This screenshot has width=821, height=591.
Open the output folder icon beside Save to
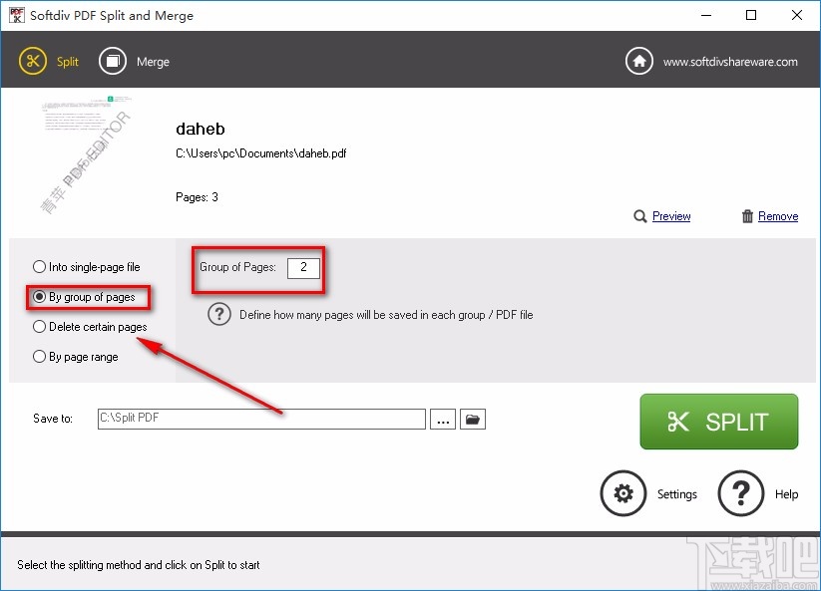[x=472, y=419]
